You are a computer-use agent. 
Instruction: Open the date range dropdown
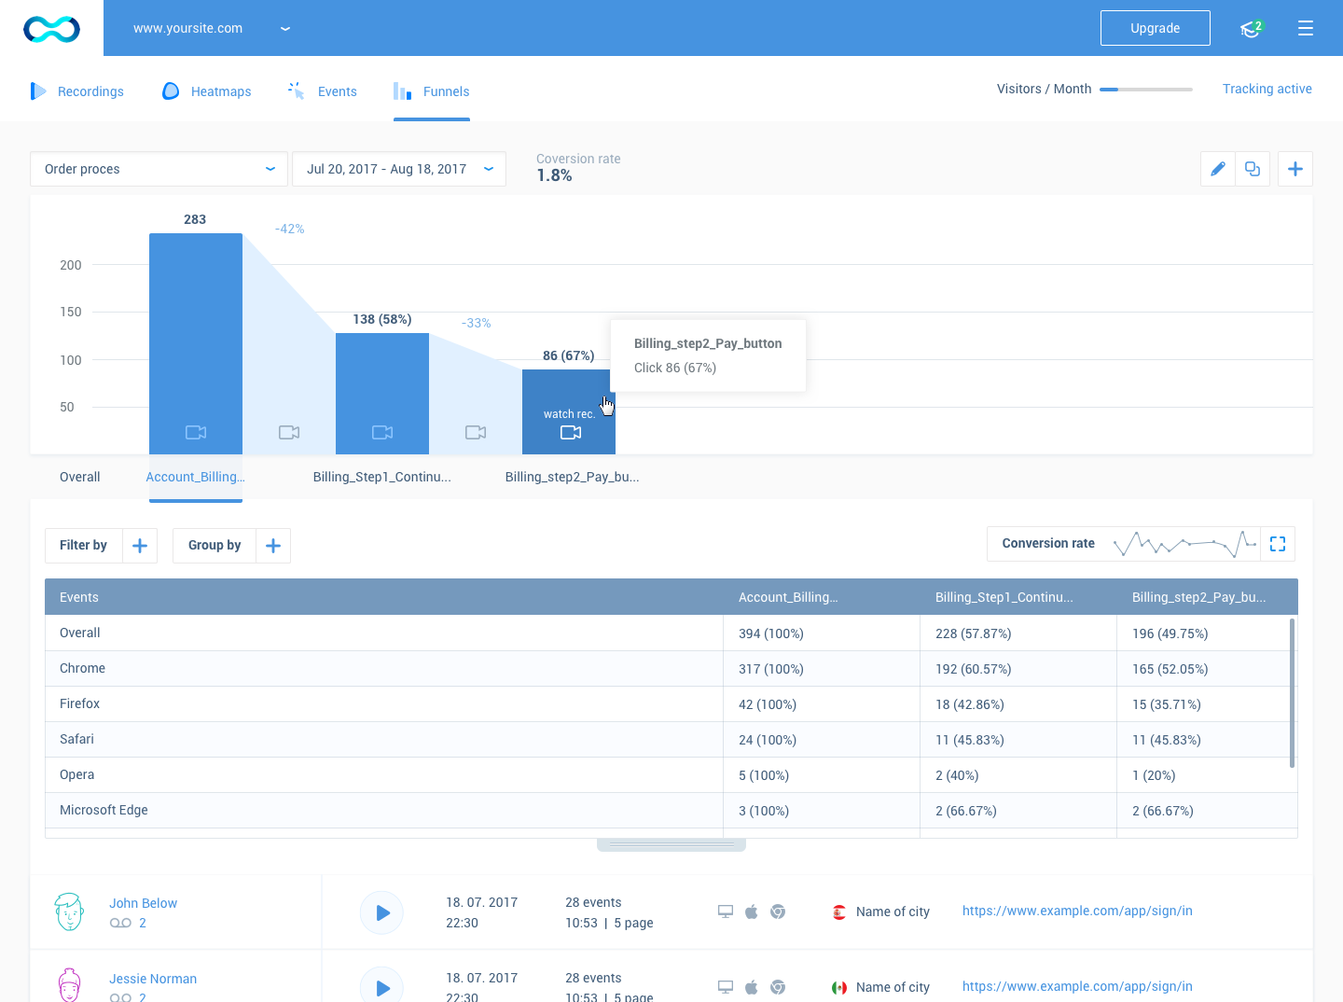coord(399,169)
